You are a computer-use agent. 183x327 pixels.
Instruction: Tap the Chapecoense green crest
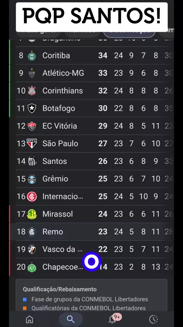coord(32,267)
